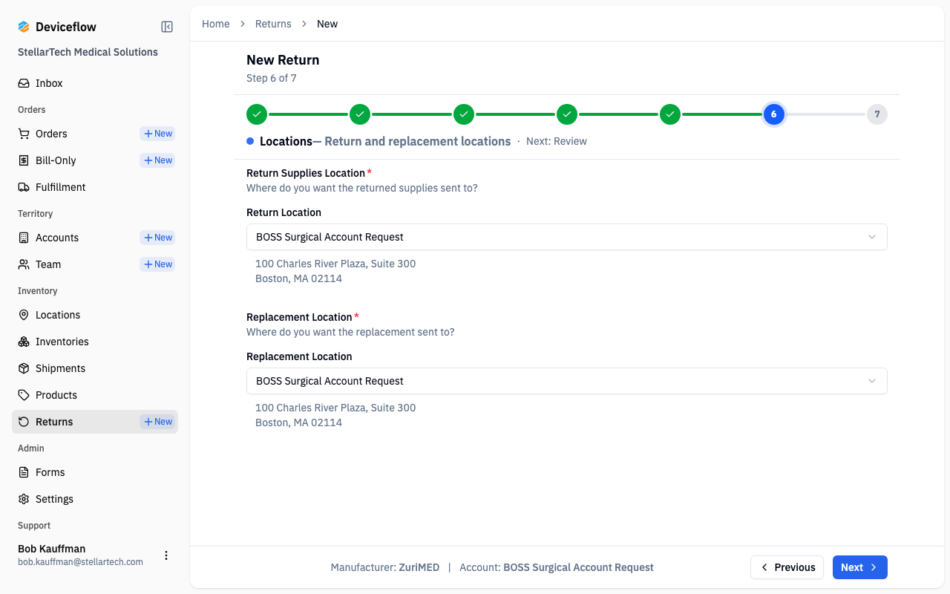Image resolution: width=950 pixels, height=594 pixels.
Task: Open the Inbox icon in sidebar
Action: click(x=24, y=83)
